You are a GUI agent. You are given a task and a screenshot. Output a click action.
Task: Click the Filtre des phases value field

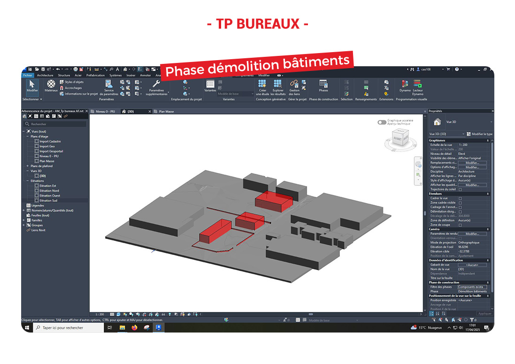(472, 287)
